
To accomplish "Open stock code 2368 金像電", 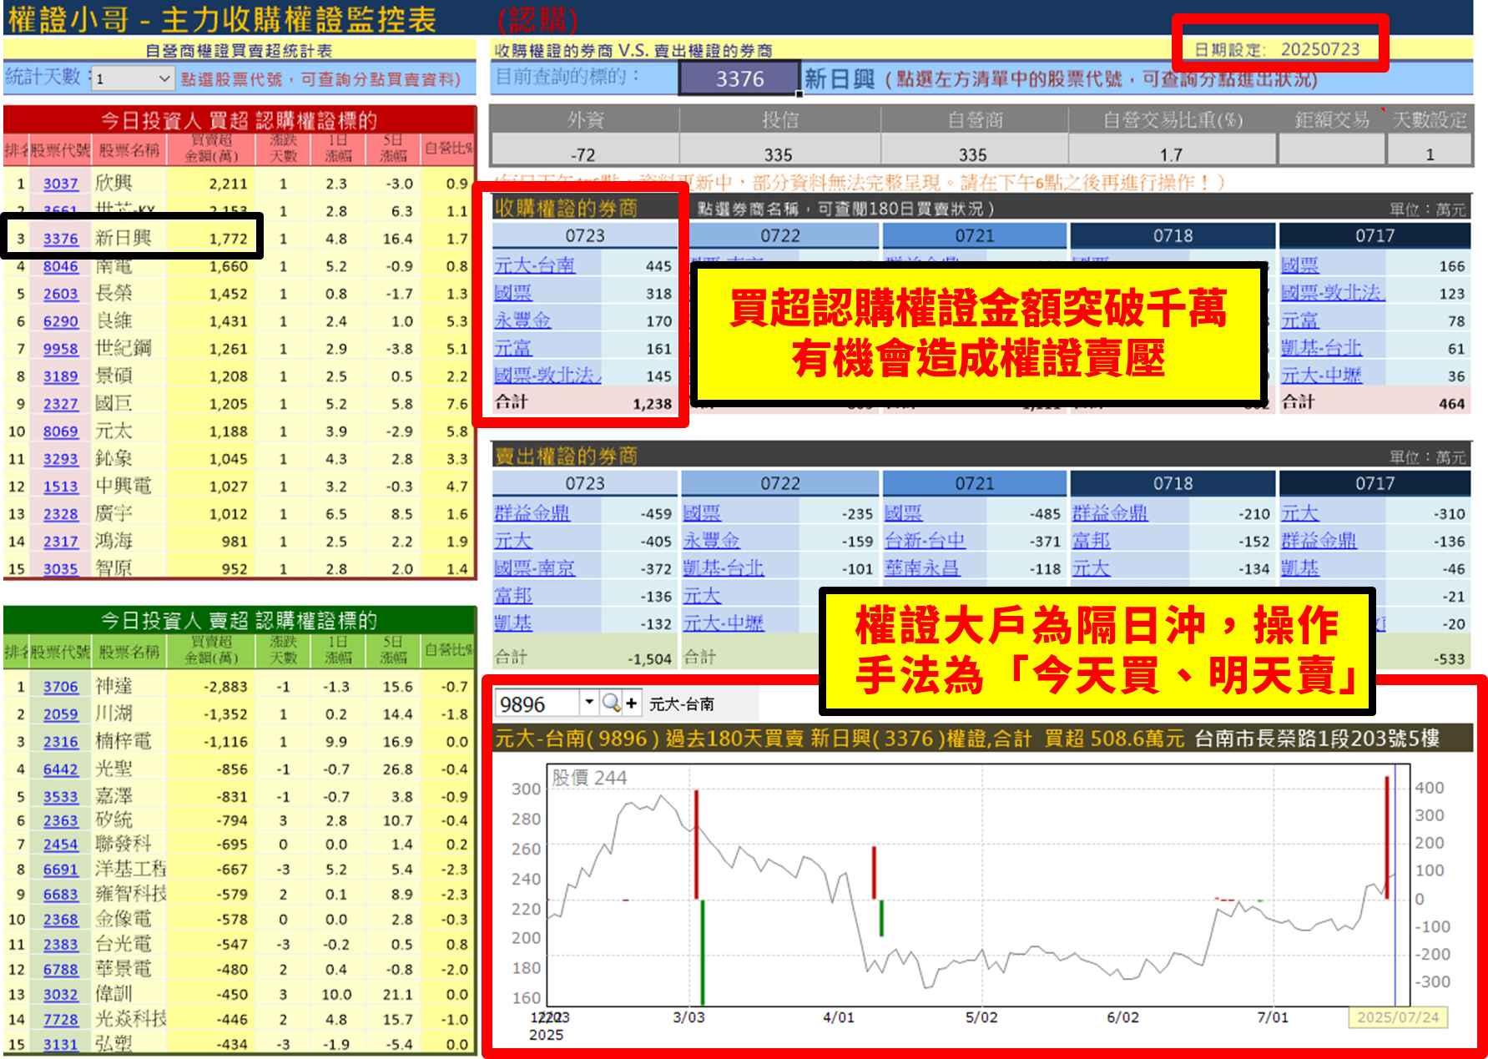I will pyautogui.click(x=61, y=920).
